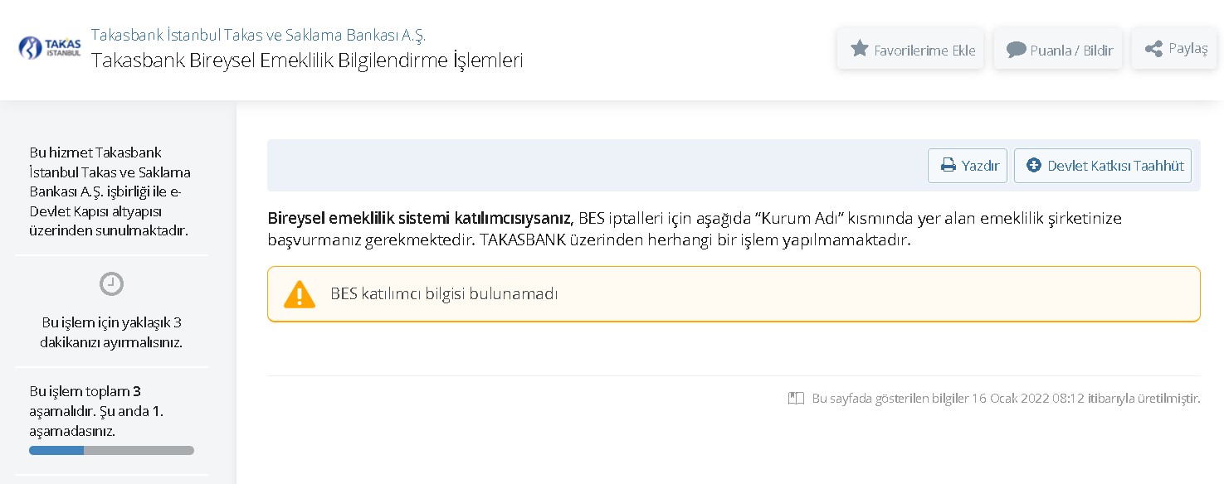
Task: Click the speech bubble rating icon
Action: point(1016,50)
